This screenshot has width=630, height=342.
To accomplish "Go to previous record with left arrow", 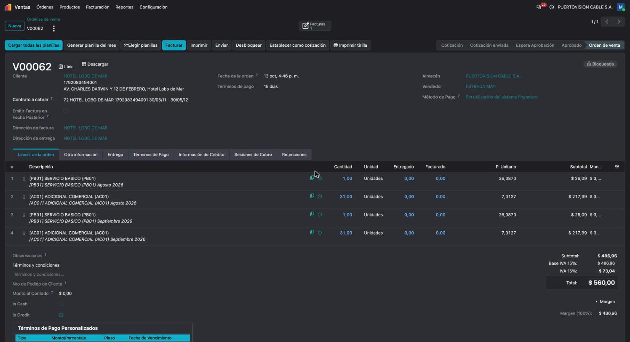I will point(607,21).
